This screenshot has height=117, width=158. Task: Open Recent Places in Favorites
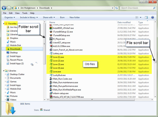tap(16, 60)
